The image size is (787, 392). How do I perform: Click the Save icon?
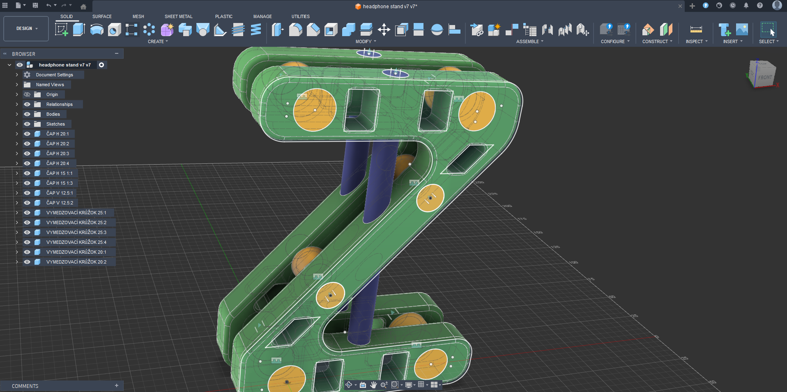click(x=35, y=6)
